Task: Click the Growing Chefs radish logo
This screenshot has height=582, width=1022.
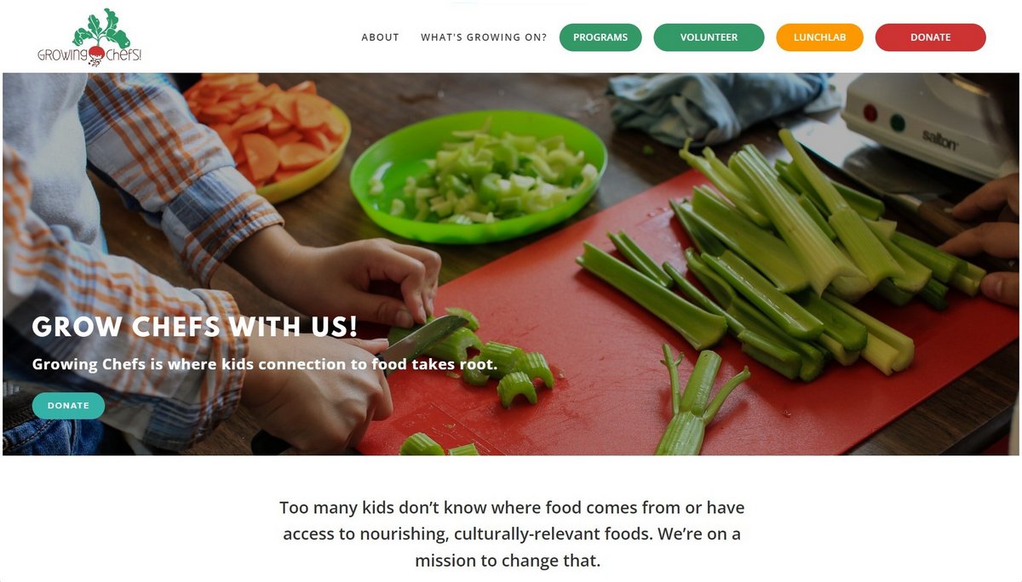Action: (89, 37)
